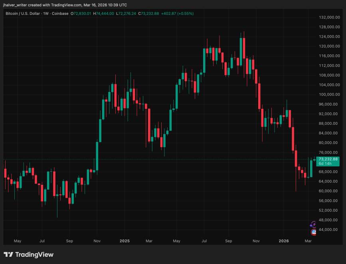Click the purple lightning indicator icon near the price axis

(x=313, y=225)
